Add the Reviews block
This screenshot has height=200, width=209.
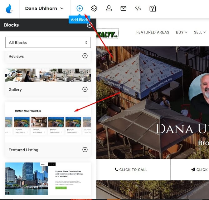(x=85, y=56)
